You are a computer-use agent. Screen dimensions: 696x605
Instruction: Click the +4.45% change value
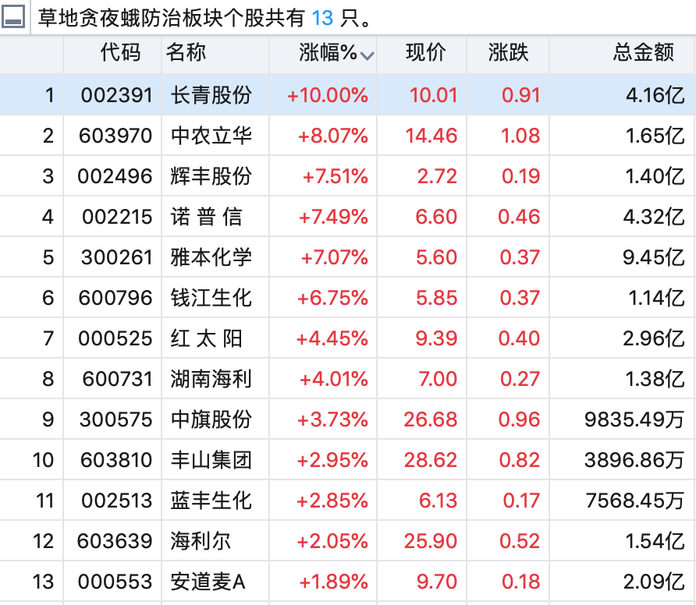coord(332,338)
